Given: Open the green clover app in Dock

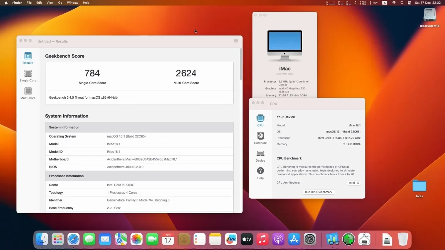Looking at the screenshot, I should pyautogui.click(x=348, y=239).
